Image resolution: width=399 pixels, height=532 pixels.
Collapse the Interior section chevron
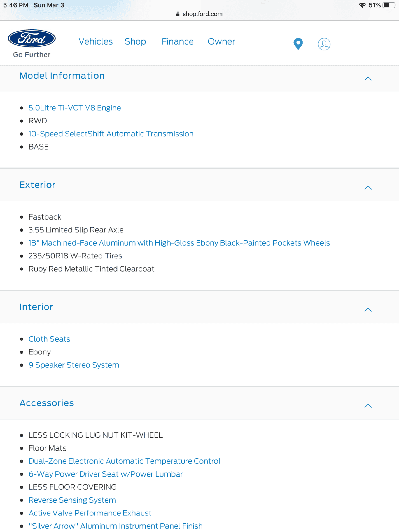coord(368,310)
